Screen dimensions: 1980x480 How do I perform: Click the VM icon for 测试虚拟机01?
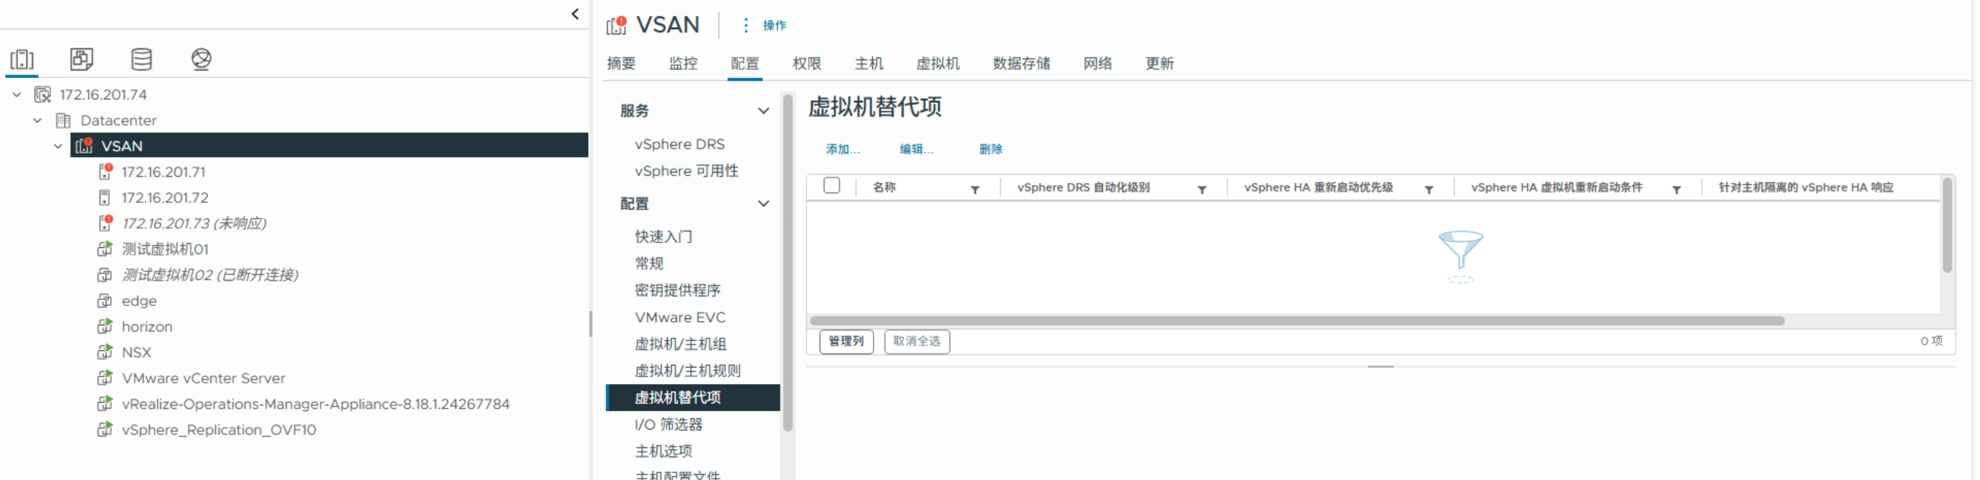[x=104, y=249]
